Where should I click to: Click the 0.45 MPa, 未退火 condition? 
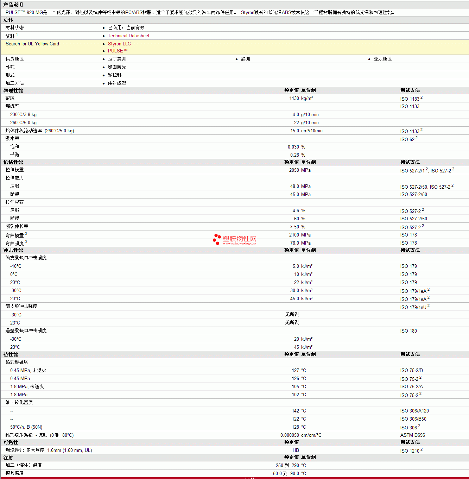click(x=28, y=370)
